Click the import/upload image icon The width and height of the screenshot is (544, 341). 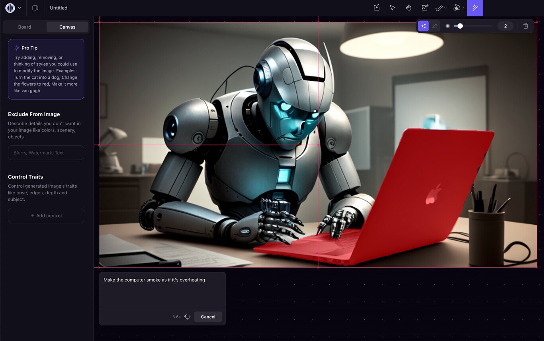pyautogui.click(x=377, y=8)
